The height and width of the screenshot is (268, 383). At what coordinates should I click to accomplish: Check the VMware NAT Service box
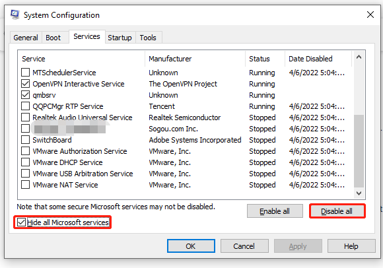click(x=25, y=185)
